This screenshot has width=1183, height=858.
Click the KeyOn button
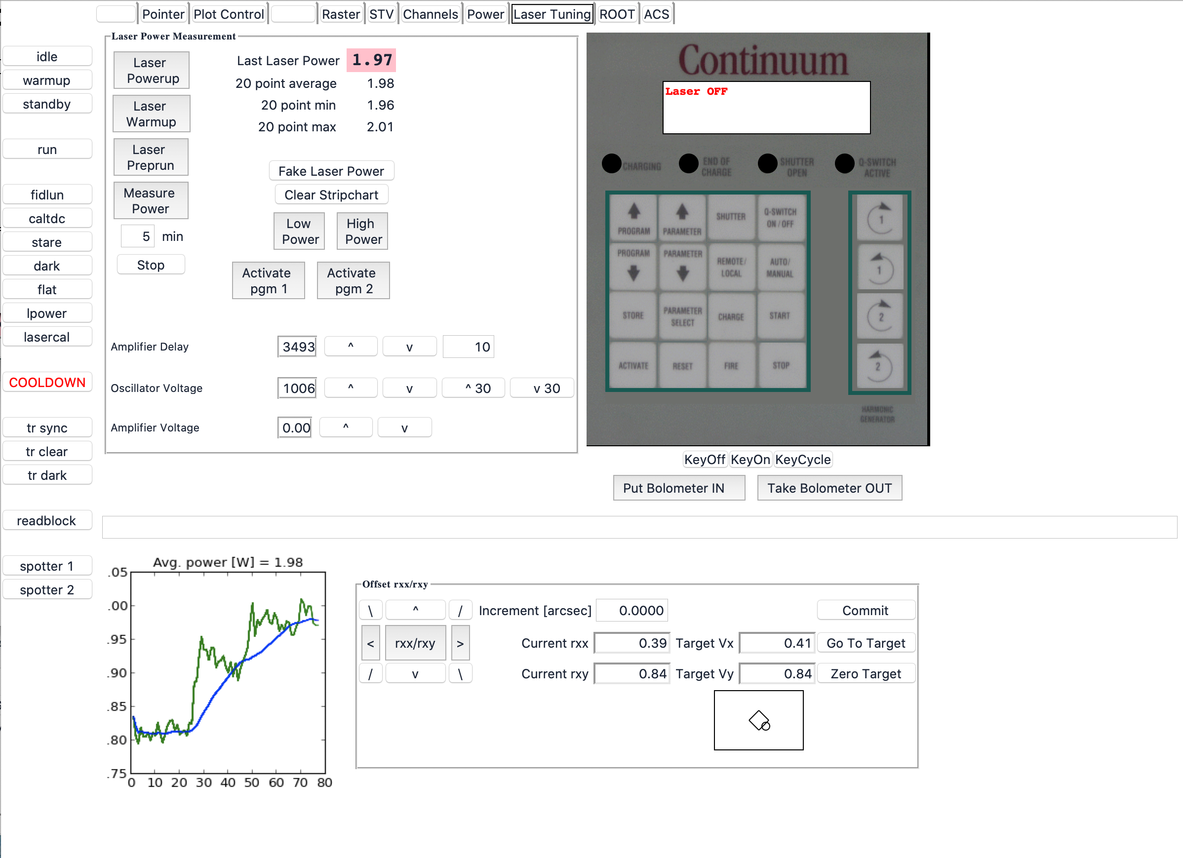click(x=750, y=460)
